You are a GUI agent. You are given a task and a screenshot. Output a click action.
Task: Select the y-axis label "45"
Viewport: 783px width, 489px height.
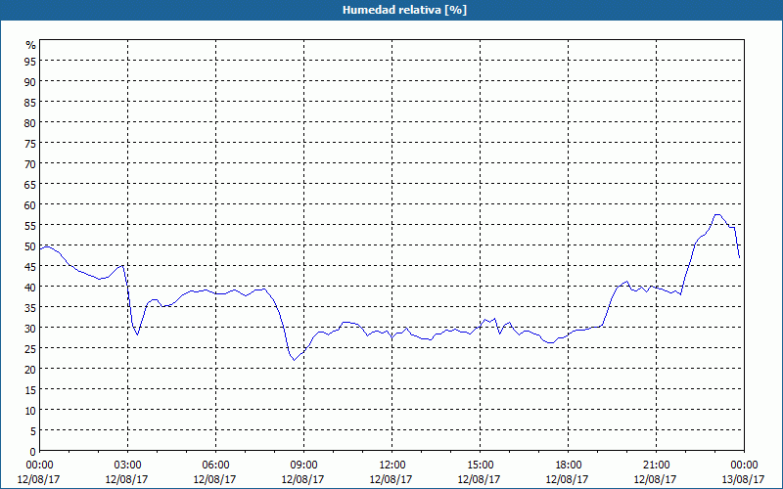pos(30,266)
